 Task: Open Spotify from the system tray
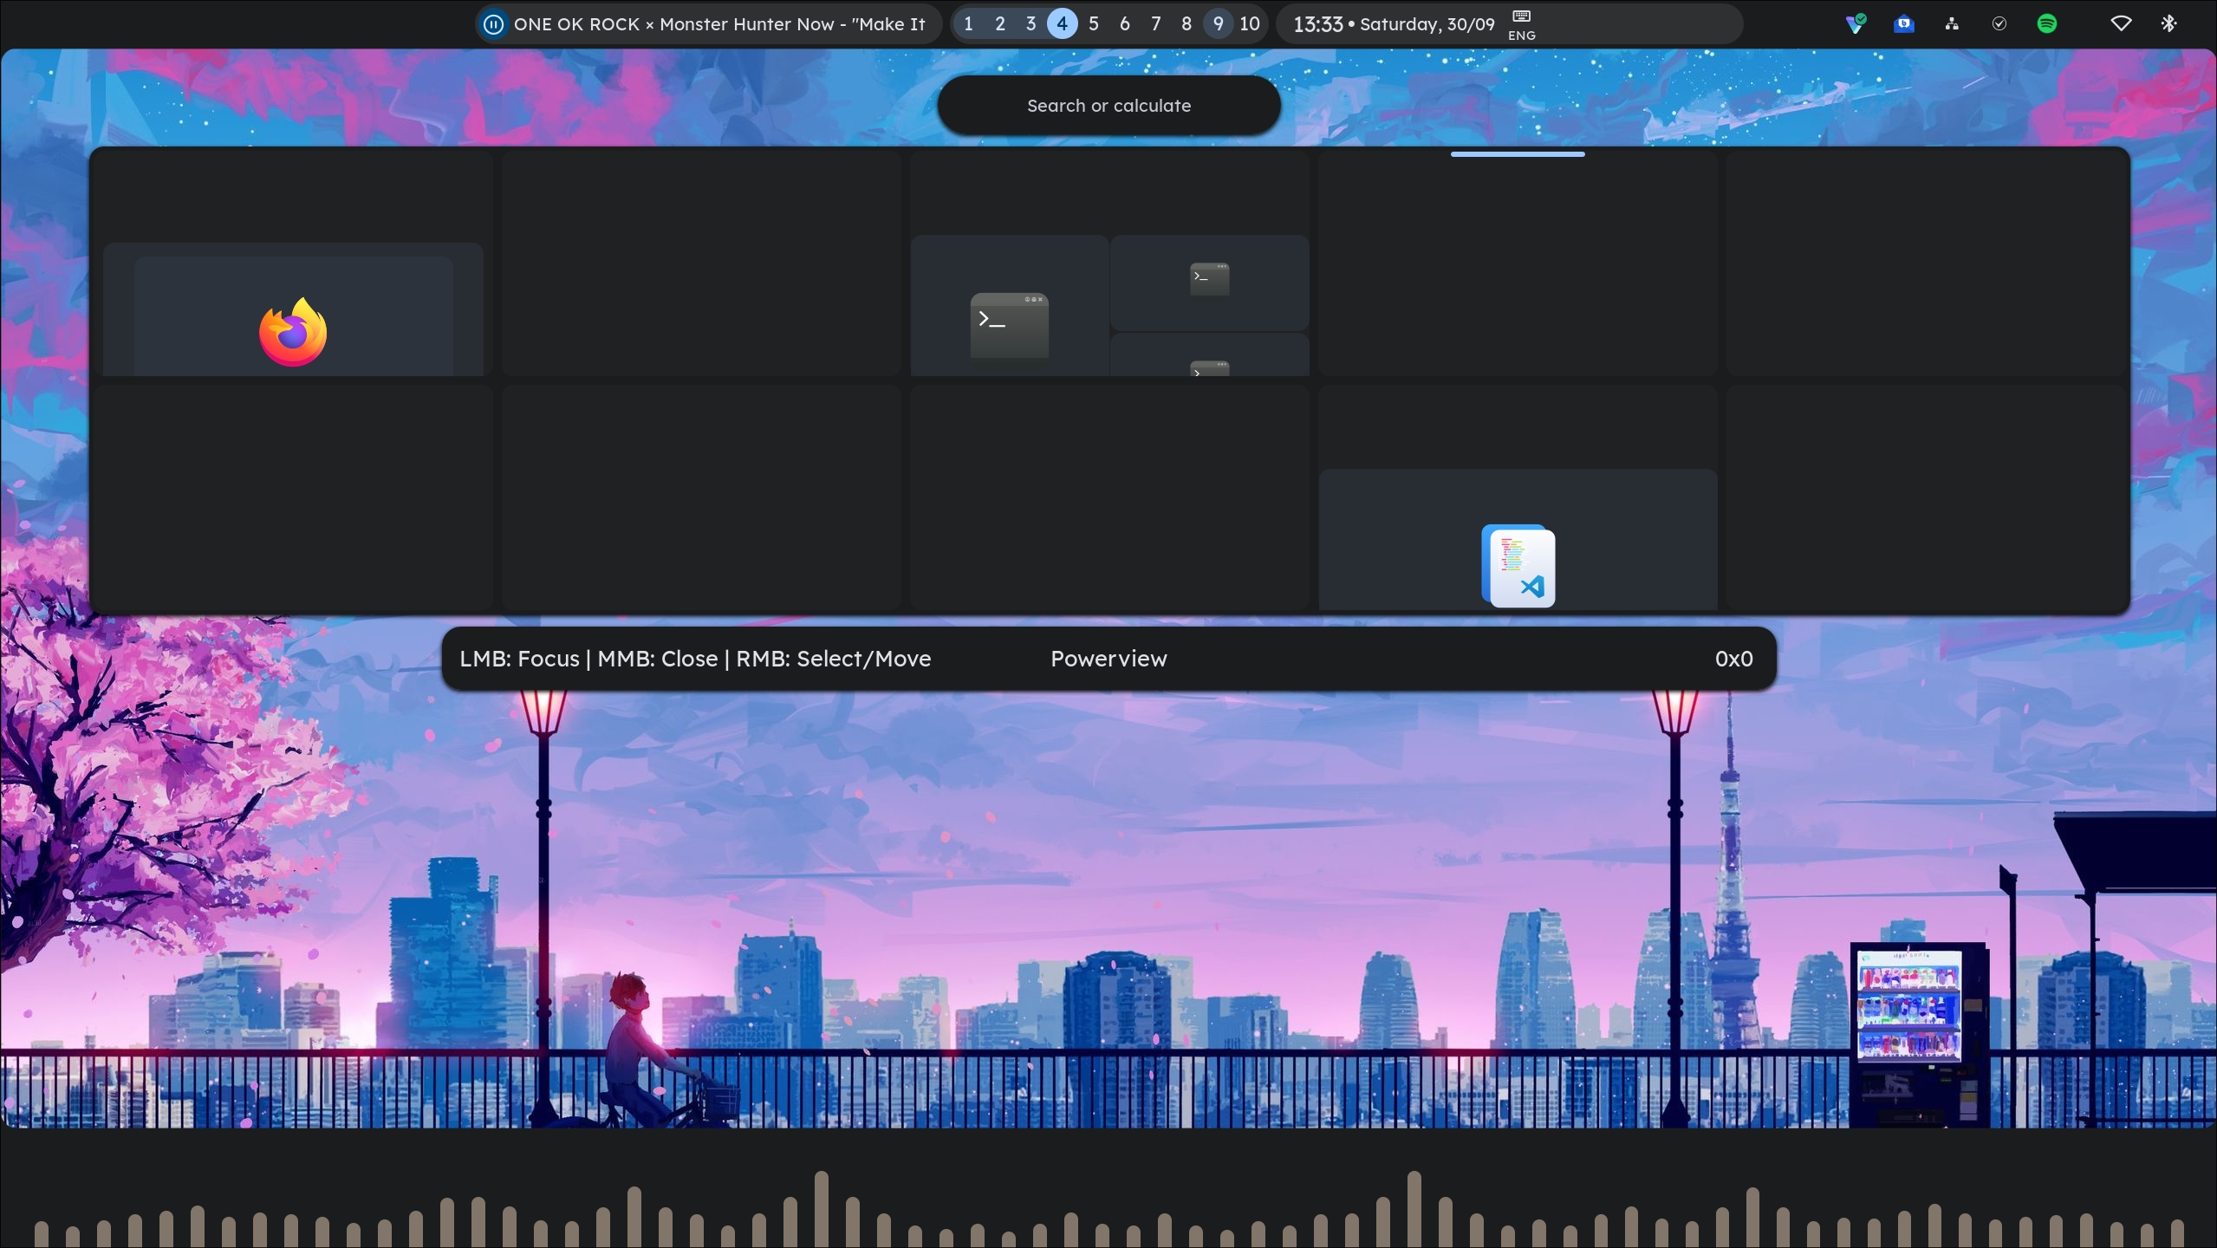pos(2047,23)
